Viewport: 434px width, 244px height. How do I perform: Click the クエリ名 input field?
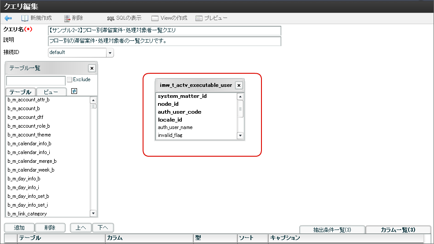pos(165,30)
